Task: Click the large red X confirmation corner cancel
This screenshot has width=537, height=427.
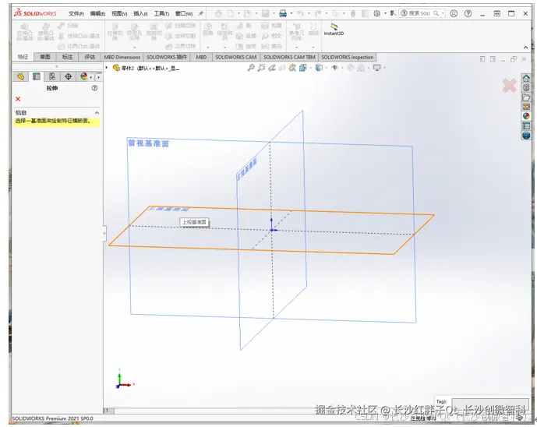Action: click(x=509, y=86)
